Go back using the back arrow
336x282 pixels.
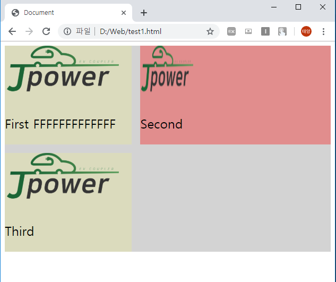(12, 31)
